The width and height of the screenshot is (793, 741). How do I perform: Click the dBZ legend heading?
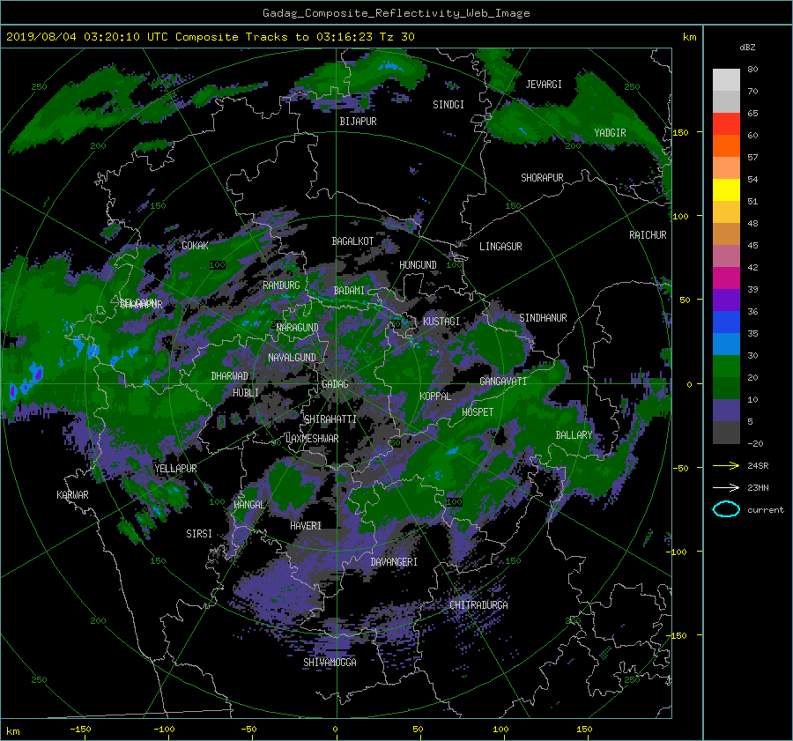click(747, 47)
